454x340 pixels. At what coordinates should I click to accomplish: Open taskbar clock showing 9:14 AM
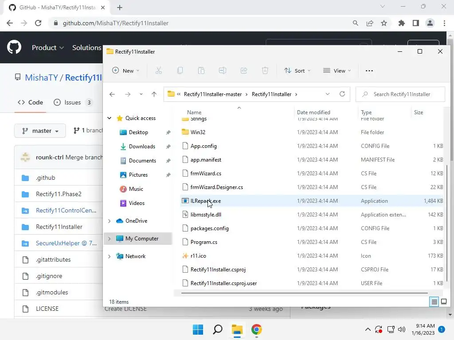point(423,329)
